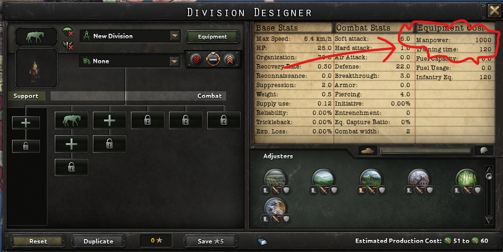503x252 pixels.
Task: Click the tank icon beside the armor bar
Action: coord(368,151)
